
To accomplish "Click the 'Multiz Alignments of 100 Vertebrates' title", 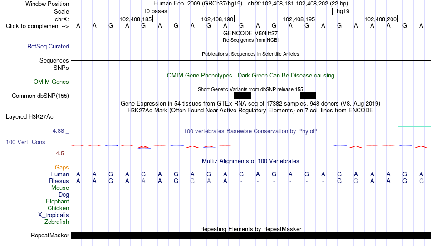I will [x=250, y=161].
